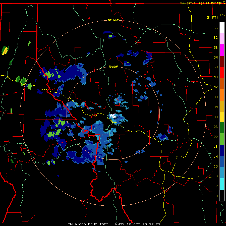This screenshot has height=226, width=226.
Task: Click the legend value 58
Action: click(x=216, y=47)
